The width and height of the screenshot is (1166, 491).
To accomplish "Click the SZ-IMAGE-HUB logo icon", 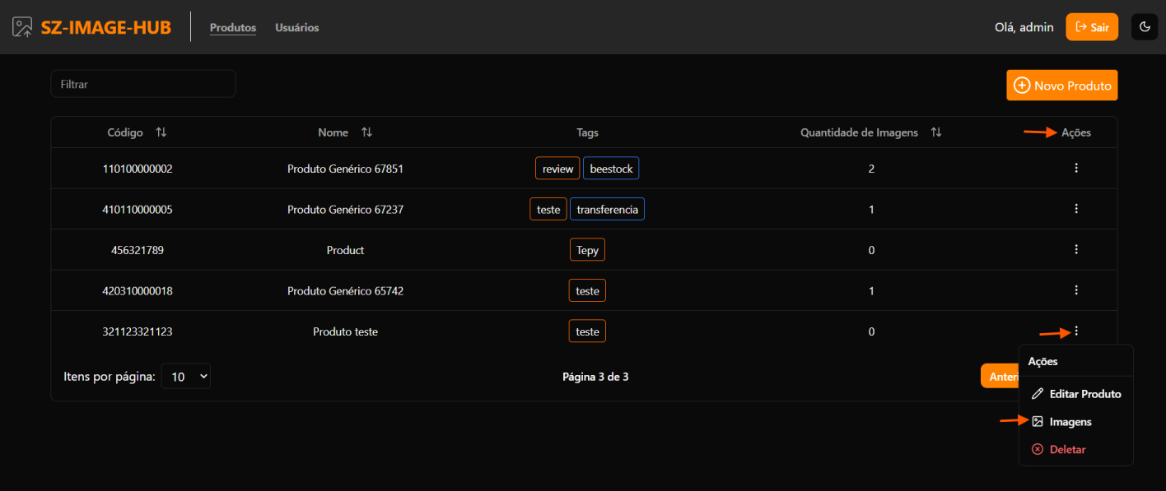I will coord(22,27).
